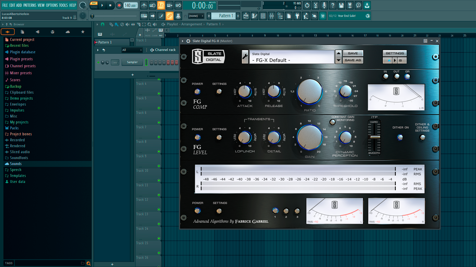Open the TOOLS menu
This screenshot has height=267, width=476.
click(63, 5)
